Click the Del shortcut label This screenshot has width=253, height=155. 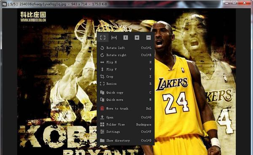148,109
